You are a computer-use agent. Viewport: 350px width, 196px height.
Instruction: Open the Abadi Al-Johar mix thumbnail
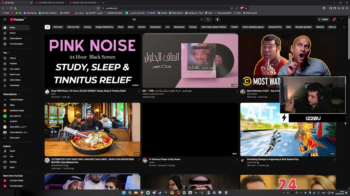point(190,60)
